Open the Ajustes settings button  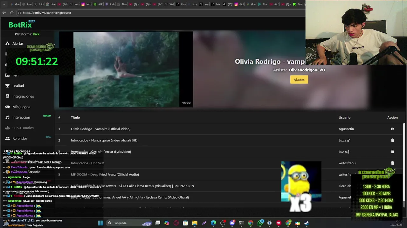[299, 79]
